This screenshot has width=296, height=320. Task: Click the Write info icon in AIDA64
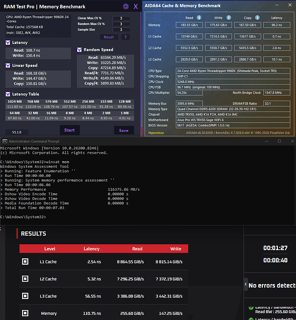pos(229,18)
